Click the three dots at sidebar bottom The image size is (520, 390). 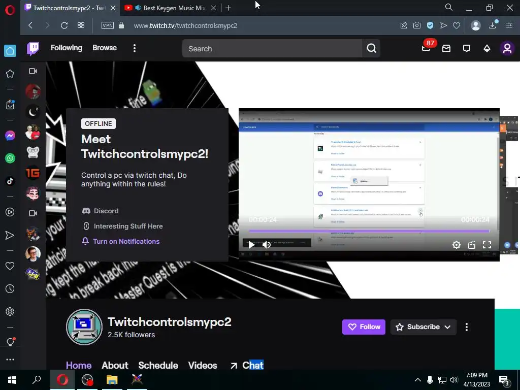click(10, 360)
